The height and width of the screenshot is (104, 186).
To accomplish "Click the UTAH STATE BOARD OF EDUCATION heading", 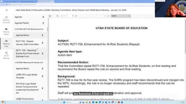I will click(x=121, y=28).
